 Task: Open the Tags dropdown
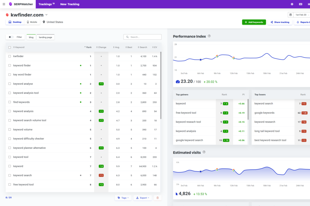click(x=123, y=198)
